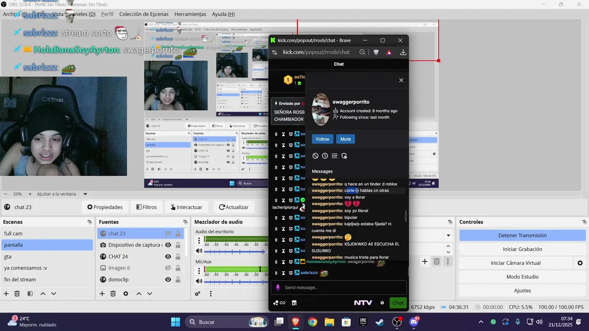Open source properties gear in Fuentes toolbar
The image size is (589, 331).
pos(126,294)
